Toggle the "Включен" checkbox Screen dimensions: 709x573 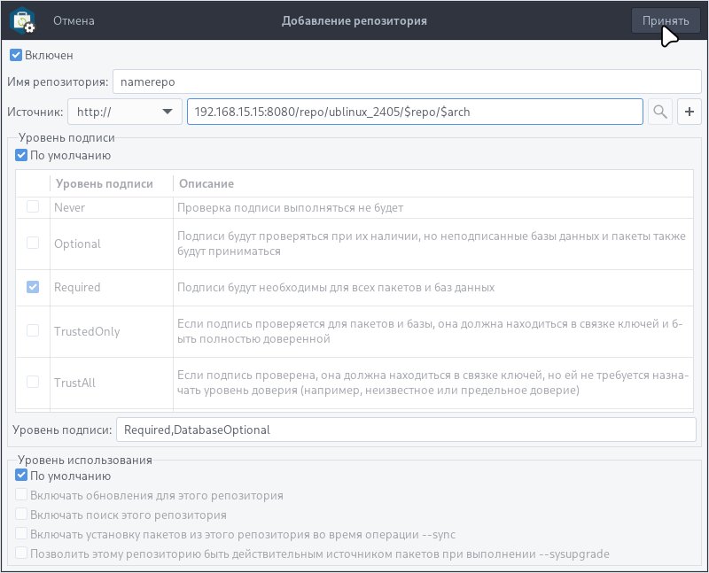point(16,54)
